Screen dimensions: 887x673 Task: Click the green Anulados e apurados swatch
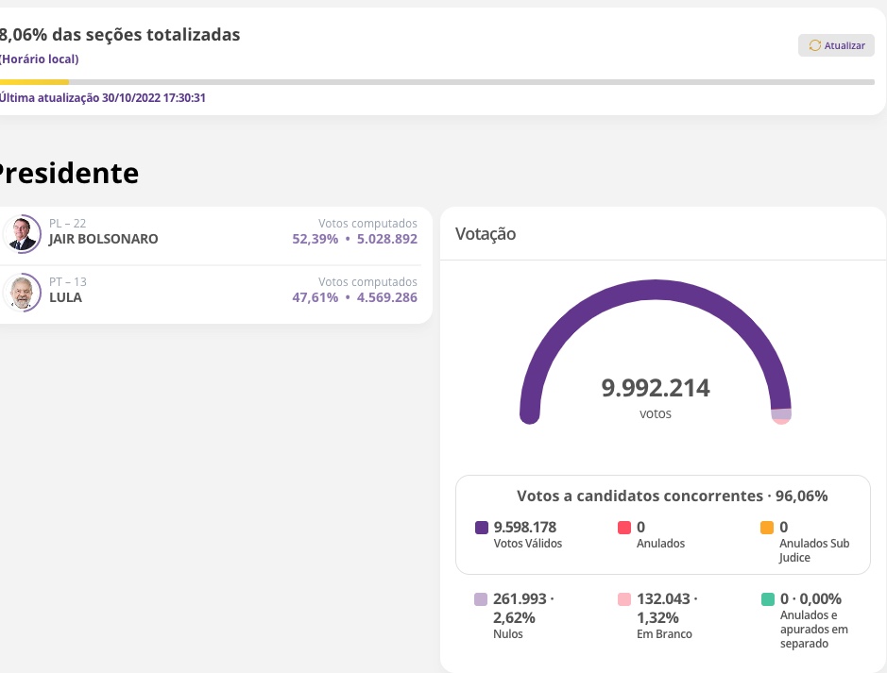[767, 599]
